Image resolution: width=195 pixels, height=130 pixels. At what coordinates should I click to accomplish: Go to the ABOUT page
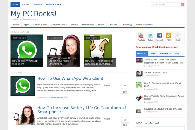click(x=25, y=5)
